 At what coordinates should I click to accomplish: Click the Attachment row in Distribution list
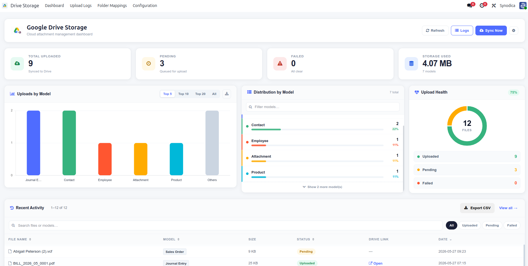(323, 158)
